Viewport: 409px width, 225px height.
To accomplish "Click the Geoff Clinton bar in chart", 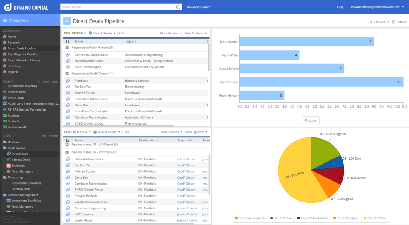I will click(x=322, y=82).
